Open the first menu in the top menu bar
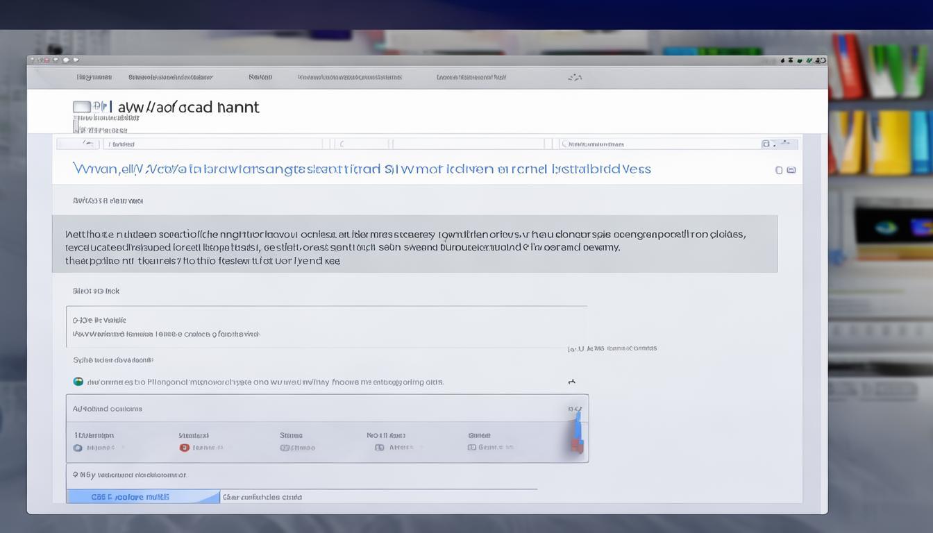Viewport: 933px width, 533px height. coord(94,77)
